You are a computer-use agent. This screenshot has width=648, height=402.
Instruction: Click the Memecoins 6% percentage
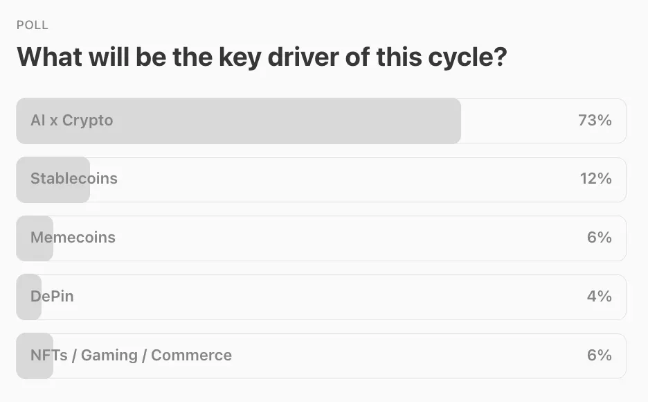point(600,238)
